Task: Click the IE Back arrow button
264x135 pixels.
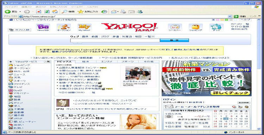Action: pos(8,12)
